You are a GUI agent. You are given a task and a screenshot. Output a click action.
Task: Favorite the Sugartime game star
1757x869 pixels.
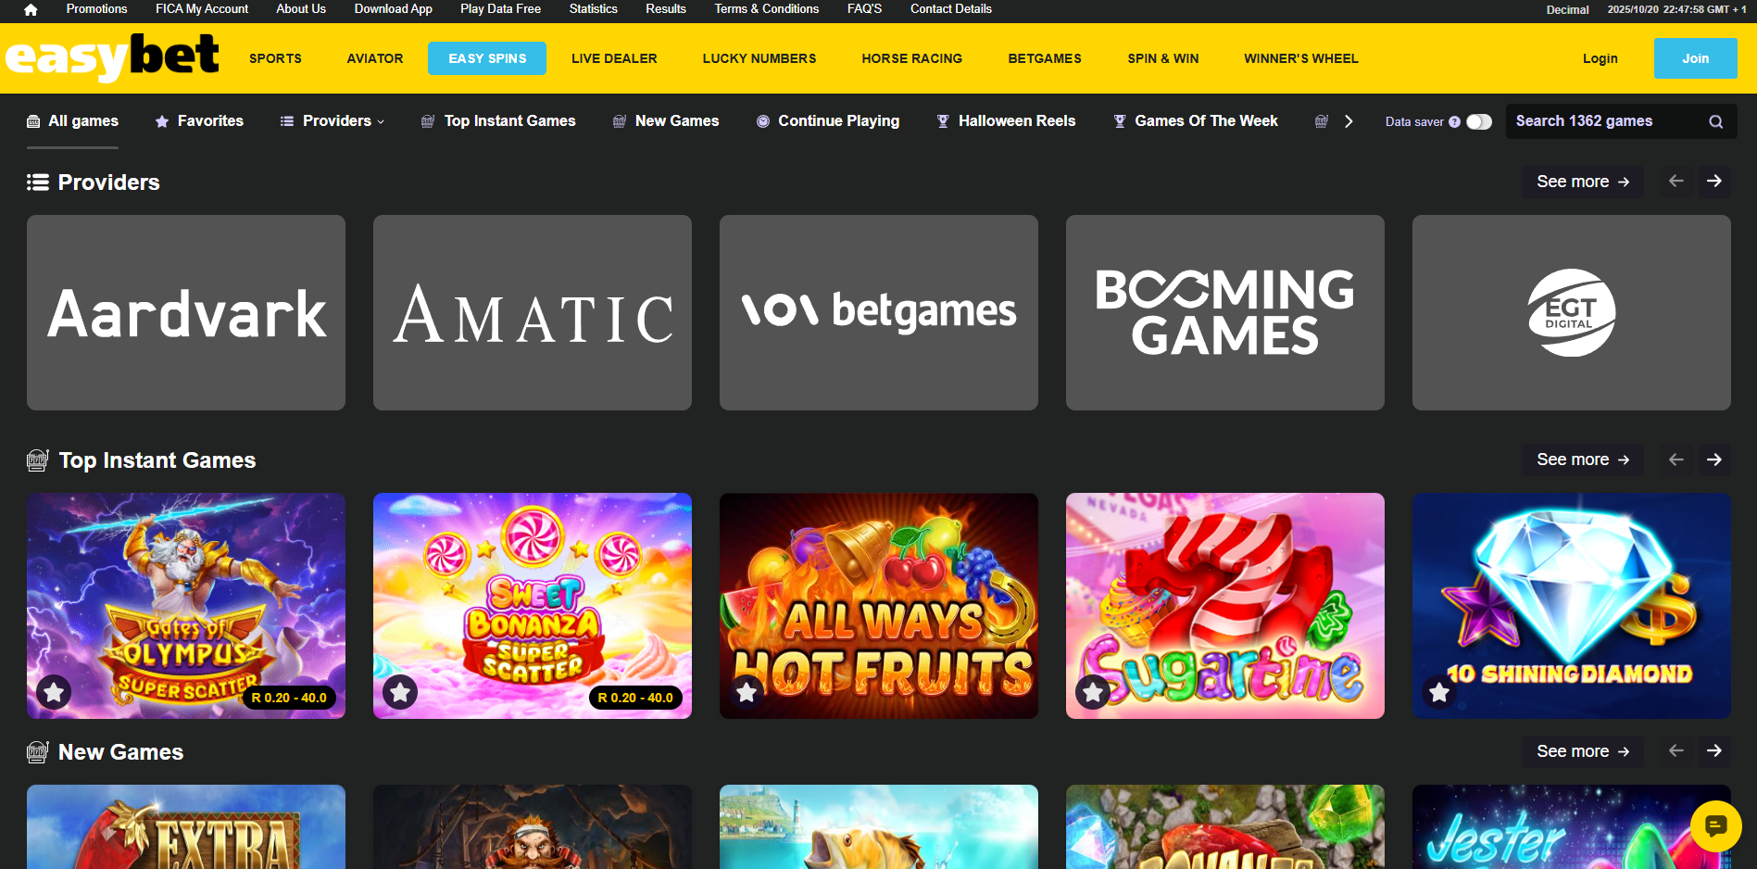pyautogui.click(x=1093, y=692)
